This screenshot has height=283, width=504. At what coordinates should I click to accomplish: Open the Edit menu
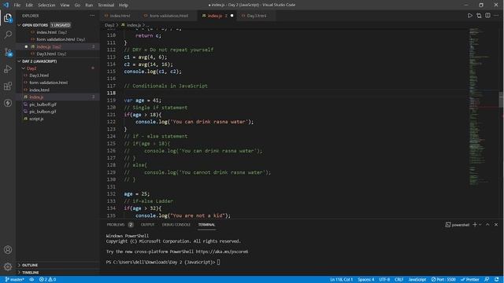[x=29, y=5]
